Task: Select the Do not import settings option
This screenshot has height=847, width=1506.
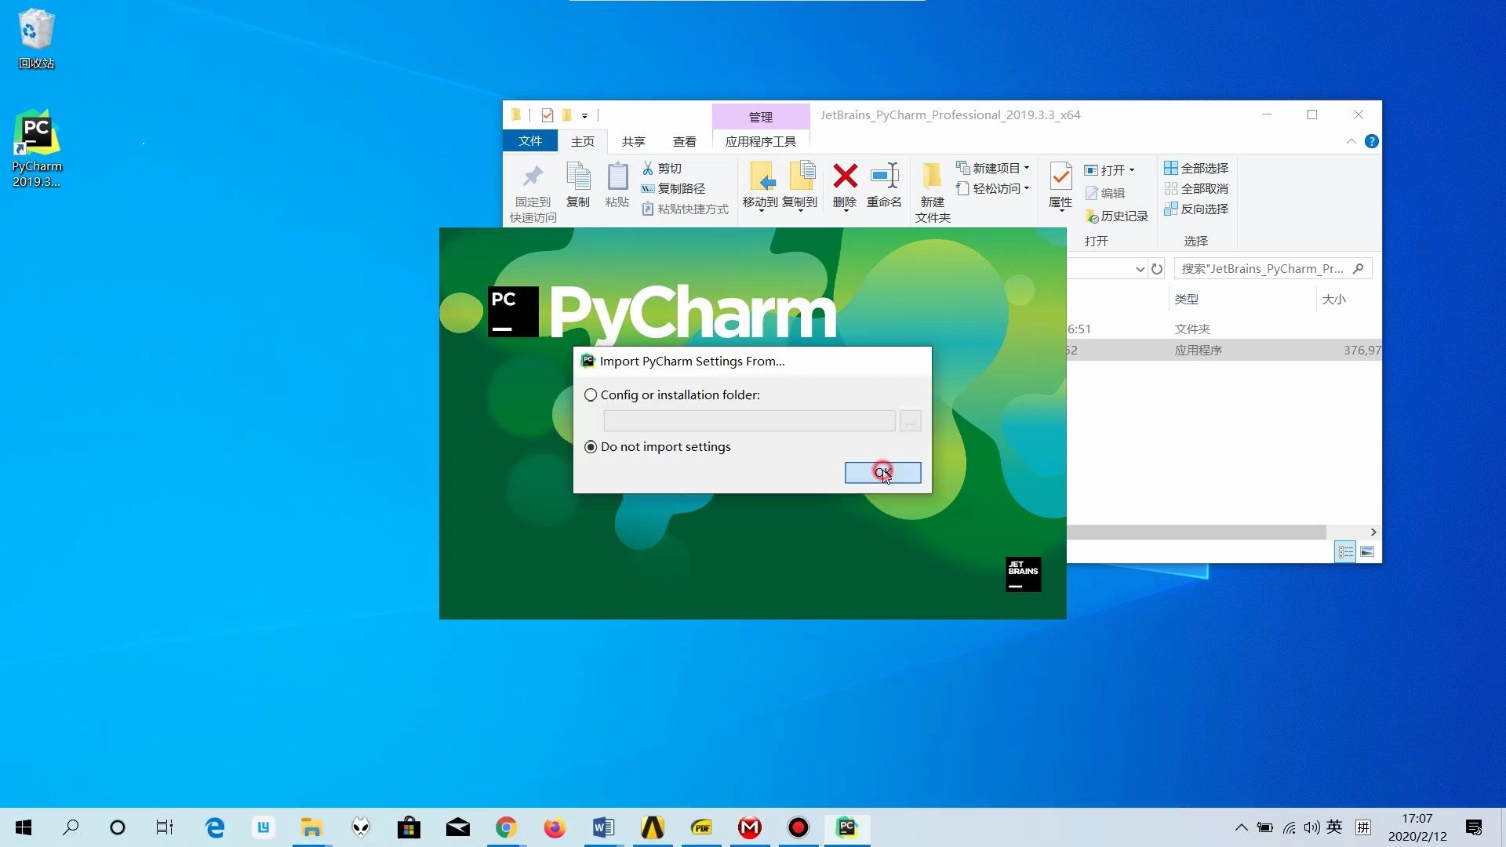Action: [x=591, y=446]
